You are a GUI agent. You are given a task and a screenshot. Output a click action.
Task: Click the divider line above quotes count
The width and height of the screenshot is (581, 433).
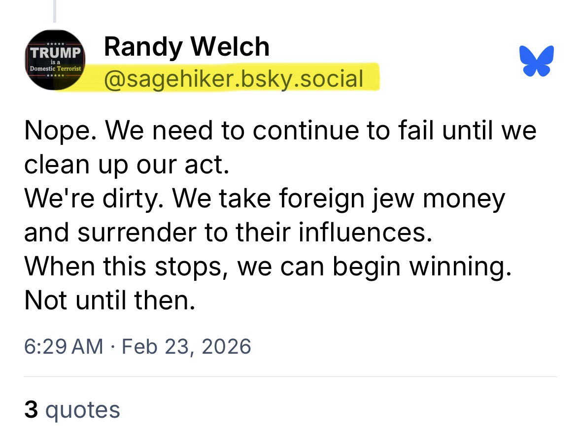(290, 377)
